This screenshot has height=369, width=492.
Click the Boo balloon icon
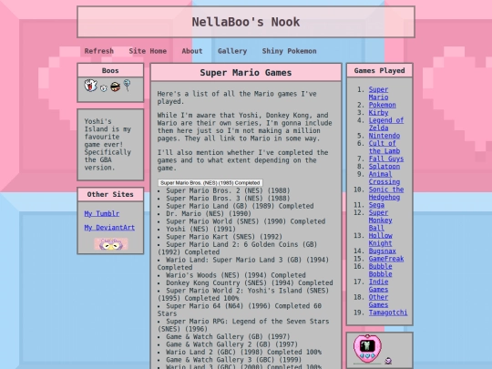point(127,85)
